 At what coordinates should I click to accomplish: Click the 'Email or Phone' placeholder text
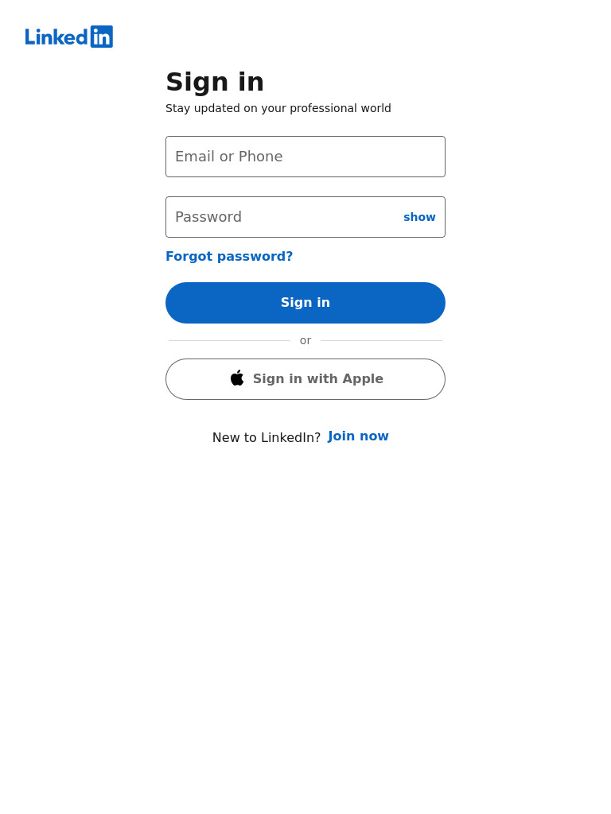[x=229, y=157]
